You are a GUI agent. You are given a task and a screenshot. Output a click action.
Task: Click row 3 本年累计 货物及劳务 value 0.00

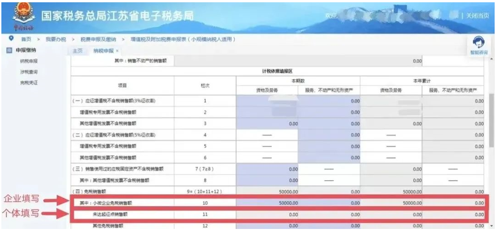pyautogui.click(x=417, y=124)
